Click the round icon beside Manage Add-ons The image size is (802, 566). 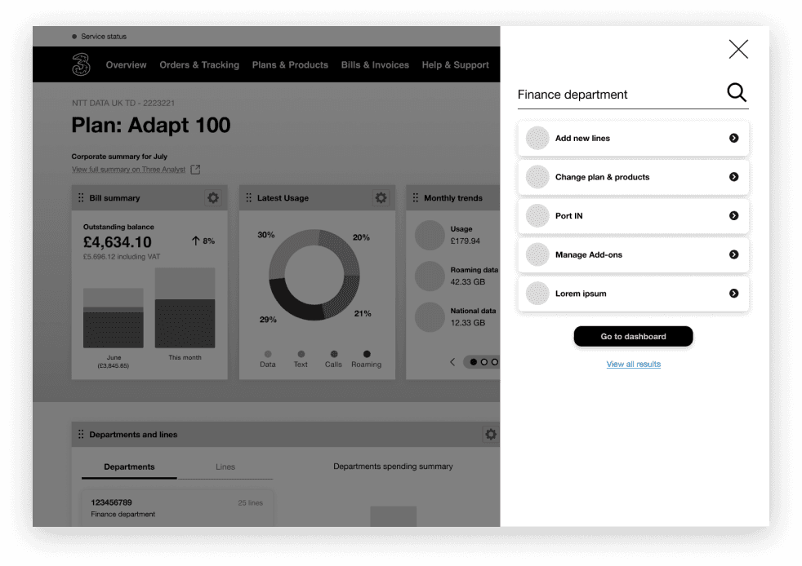pos(537,254)
